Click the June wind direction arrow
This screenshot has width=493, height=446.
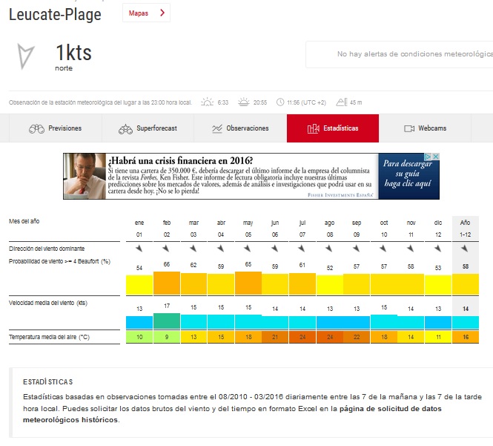tap(275, 249)
